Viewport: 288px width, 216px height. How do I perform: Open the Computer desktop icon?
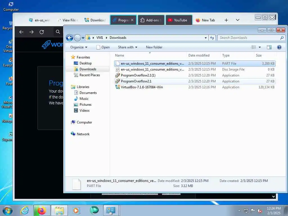tap(11, 7)
